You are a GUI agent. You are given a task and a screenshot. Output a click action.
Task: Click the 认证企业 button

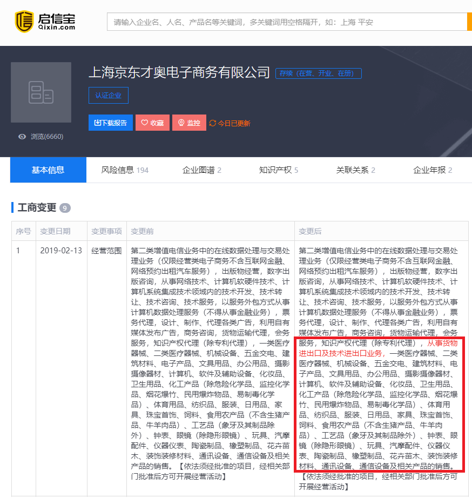pyautogui.click(x=109, y=95)
